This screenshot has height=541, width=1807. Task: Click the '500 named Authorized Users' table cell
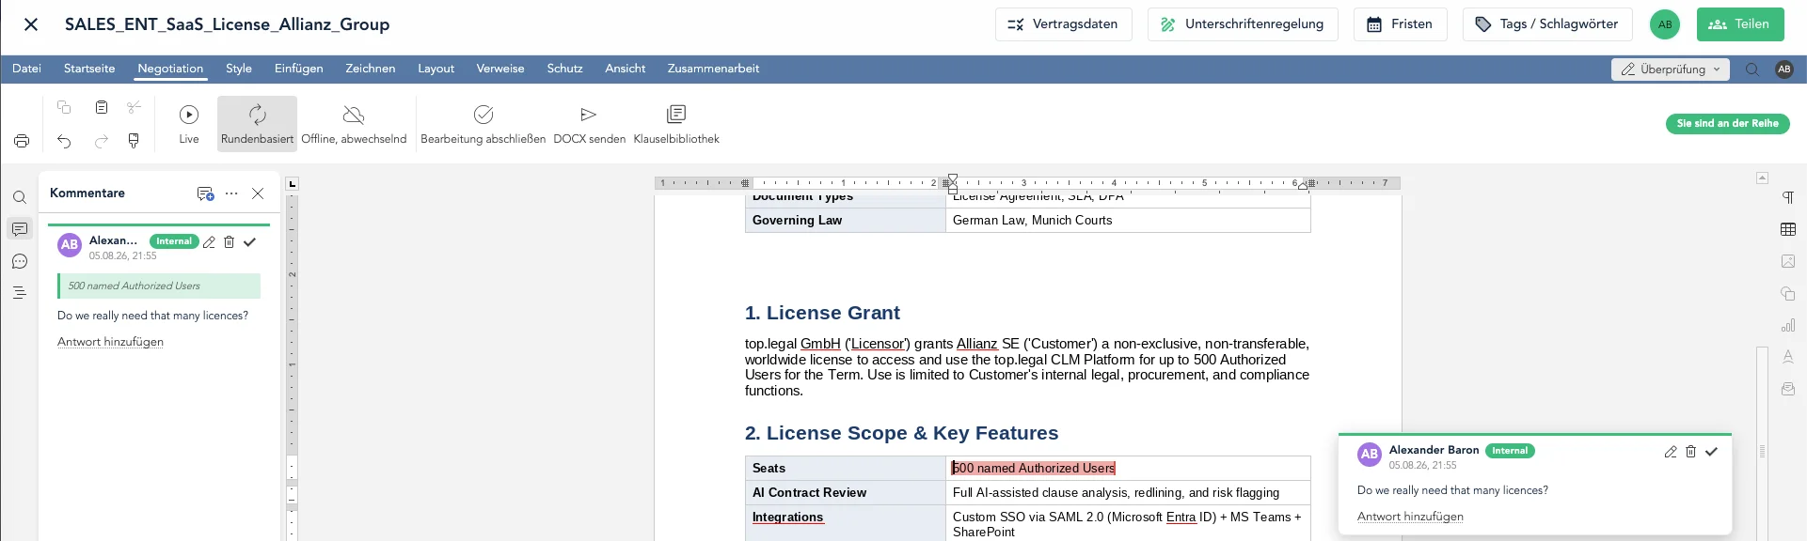1128,468
